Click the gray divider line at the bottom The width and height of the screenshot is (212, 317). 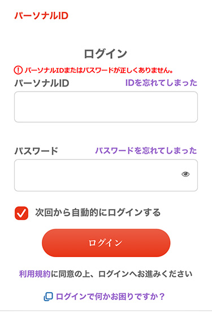click(x=106, y=311)
